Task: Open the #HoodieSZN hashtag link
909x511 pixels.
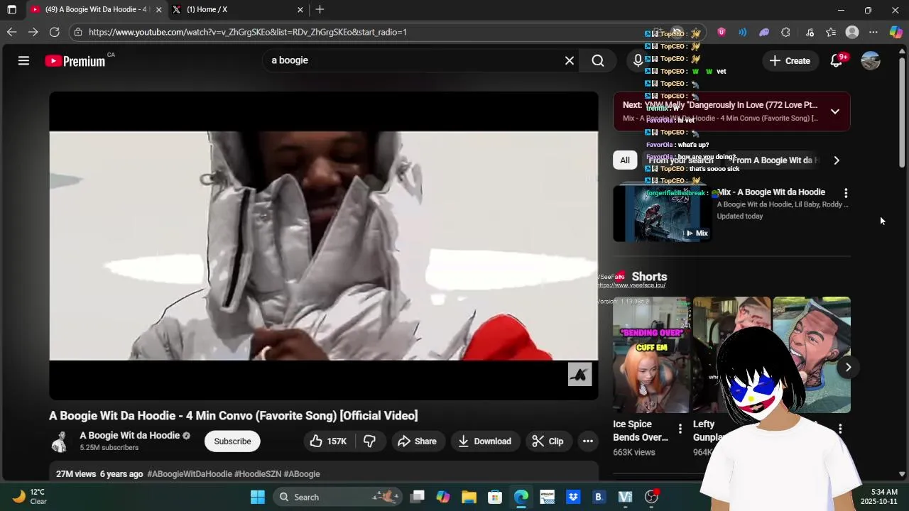Action: pos(258,474)
